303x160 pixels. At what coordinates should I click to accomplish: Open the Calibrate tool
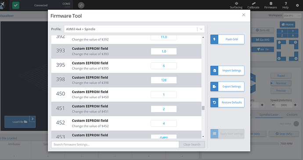coord(253,5)
